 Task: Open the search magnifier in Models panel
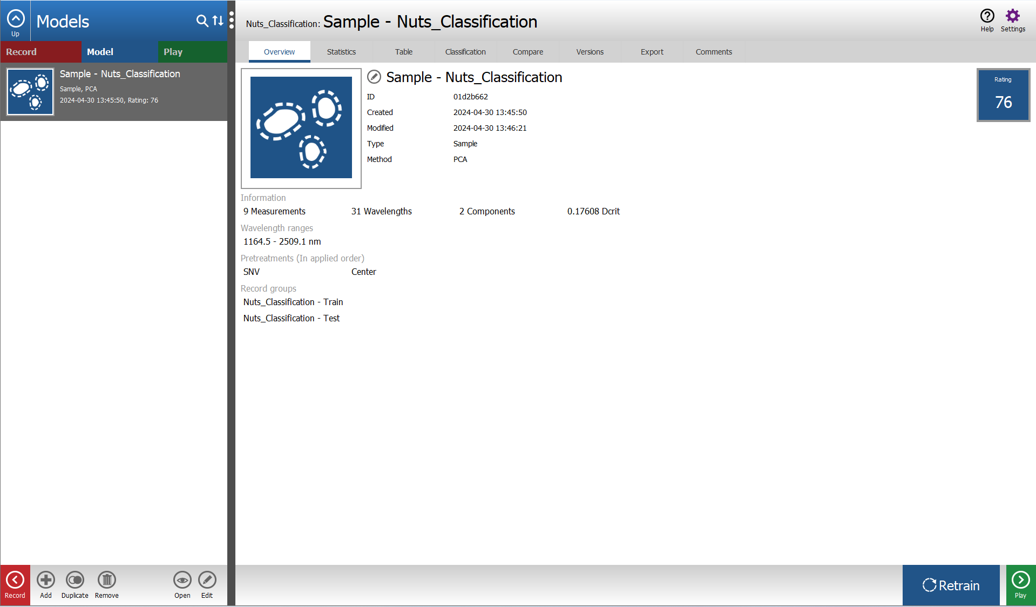tap(202, 21)
